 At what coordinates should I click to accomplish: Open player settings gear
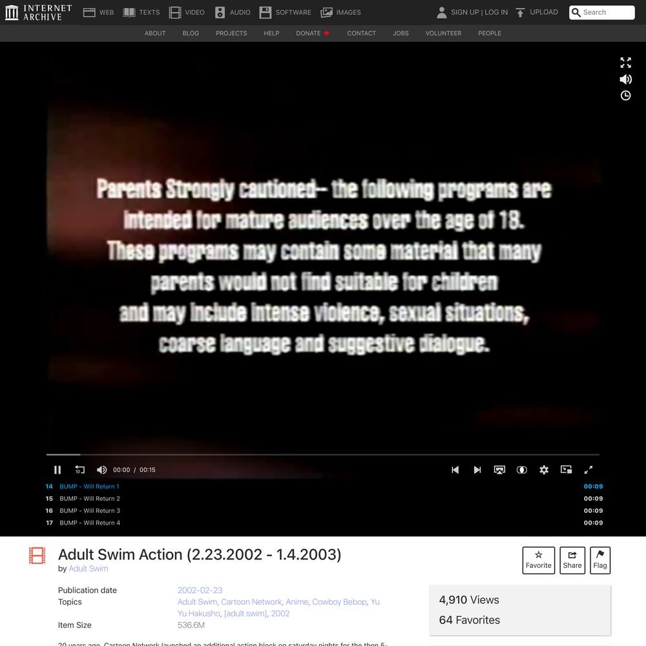point(544,470)
